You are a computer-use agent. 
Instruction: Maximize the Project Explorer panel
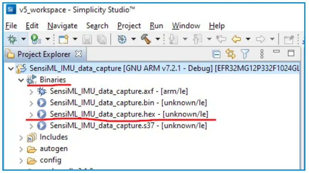291,53
